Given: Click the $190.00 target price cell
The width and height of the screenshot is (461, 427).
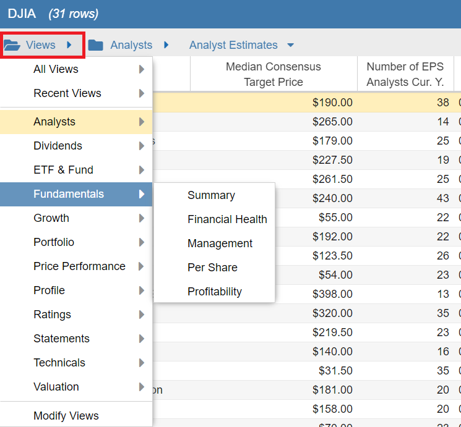Looking at the screenshot, I should click(x=332, y=103).
